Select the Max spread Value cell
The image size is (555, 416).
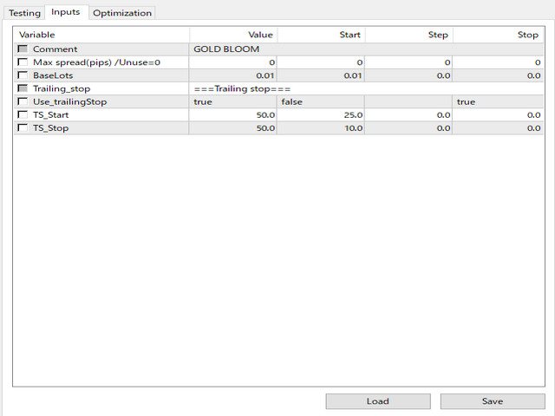233,62
